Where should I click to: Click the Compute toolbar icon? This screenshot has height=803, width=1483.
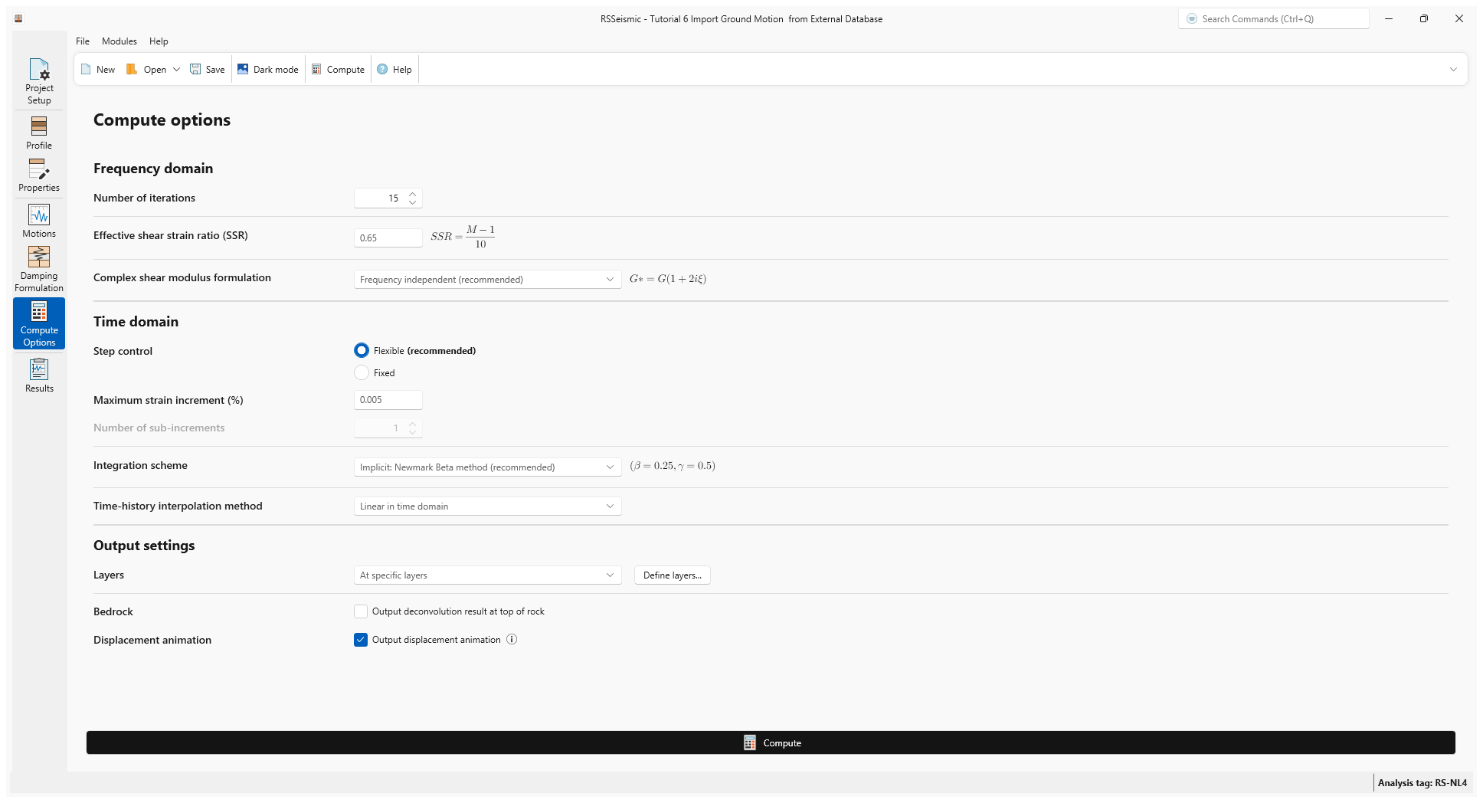tap(338, 69)
